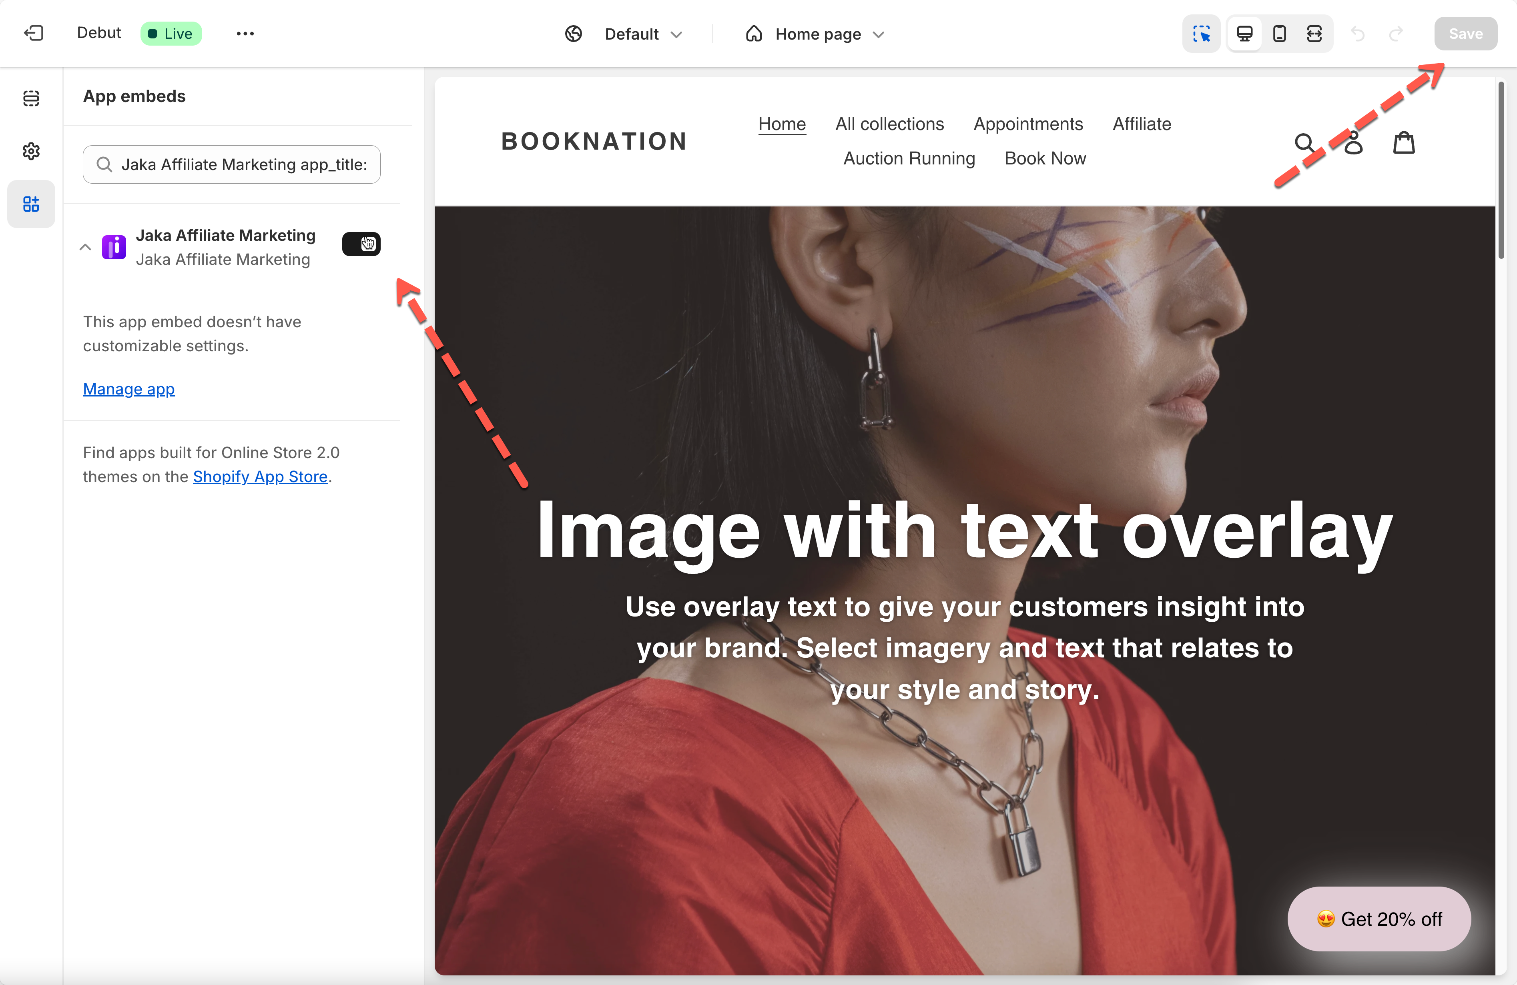Toggle Jaka Affiliate Marketing app embed

(361, 244)
